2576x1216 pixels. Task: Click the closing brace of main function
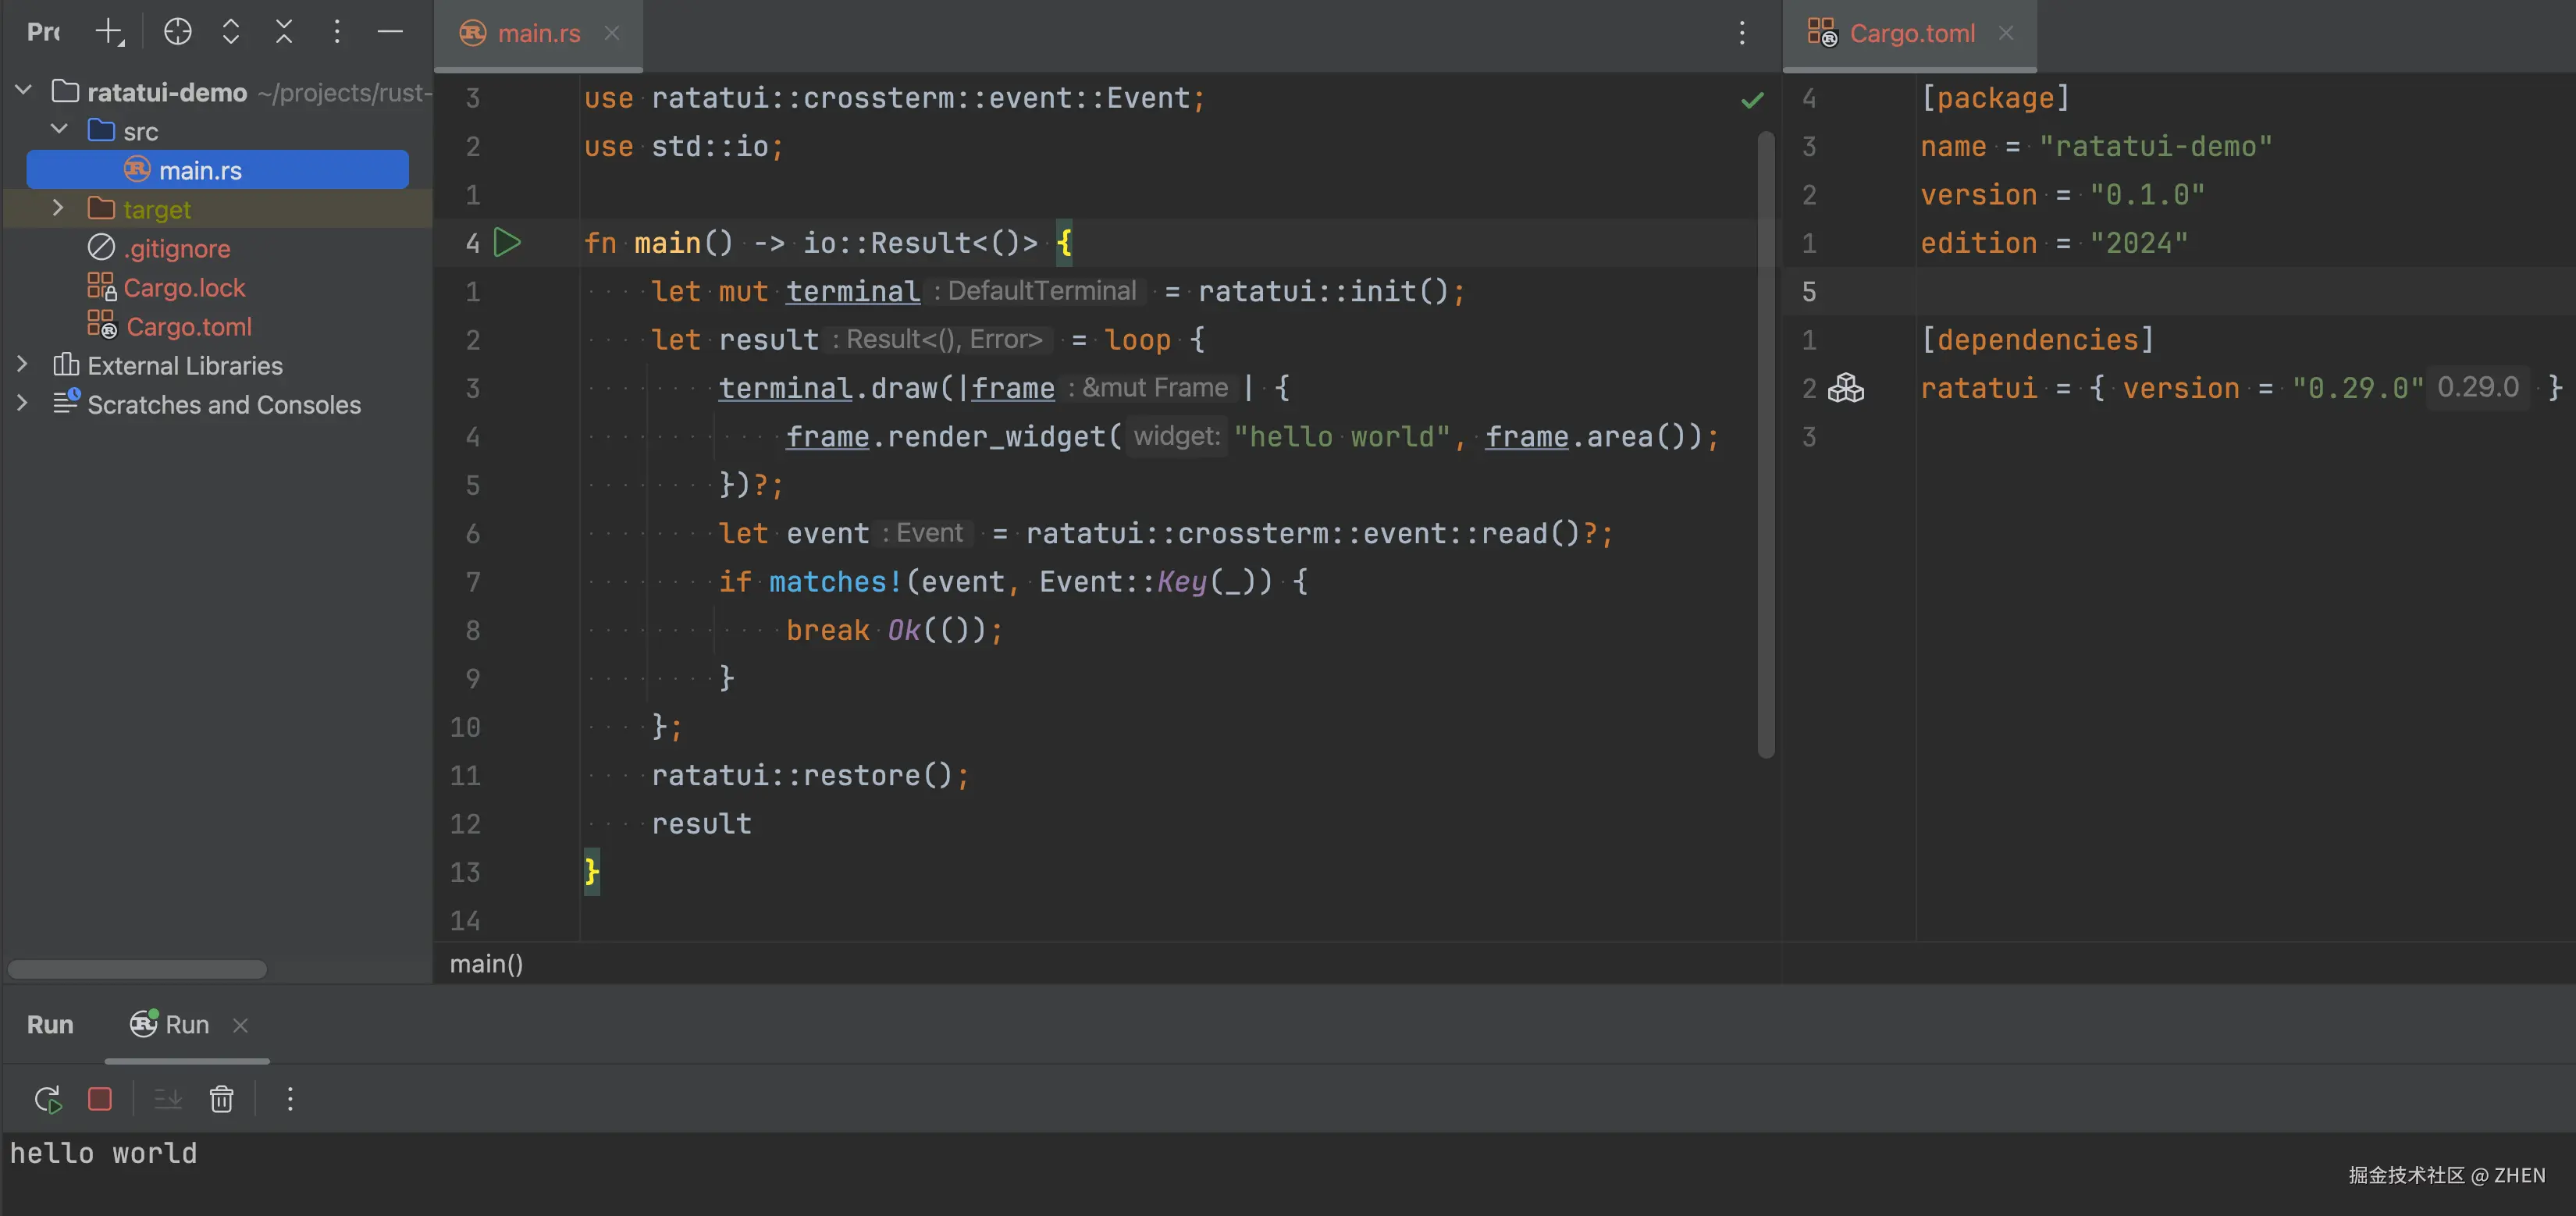click(591, 871)
